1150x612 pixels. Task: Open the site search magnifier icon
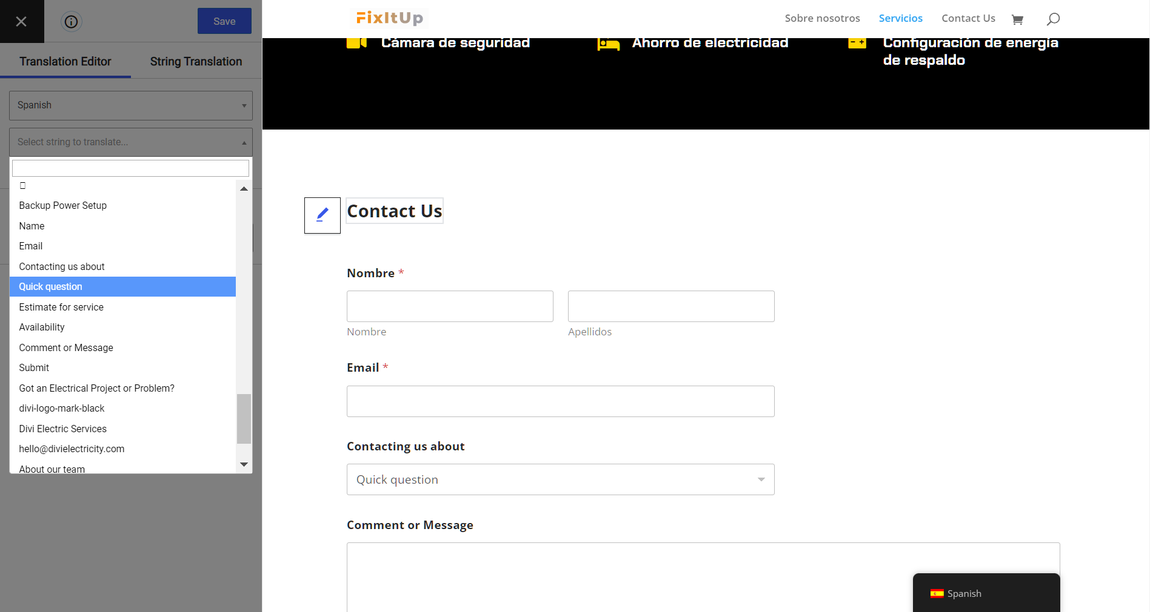(x=1053, y=19)
